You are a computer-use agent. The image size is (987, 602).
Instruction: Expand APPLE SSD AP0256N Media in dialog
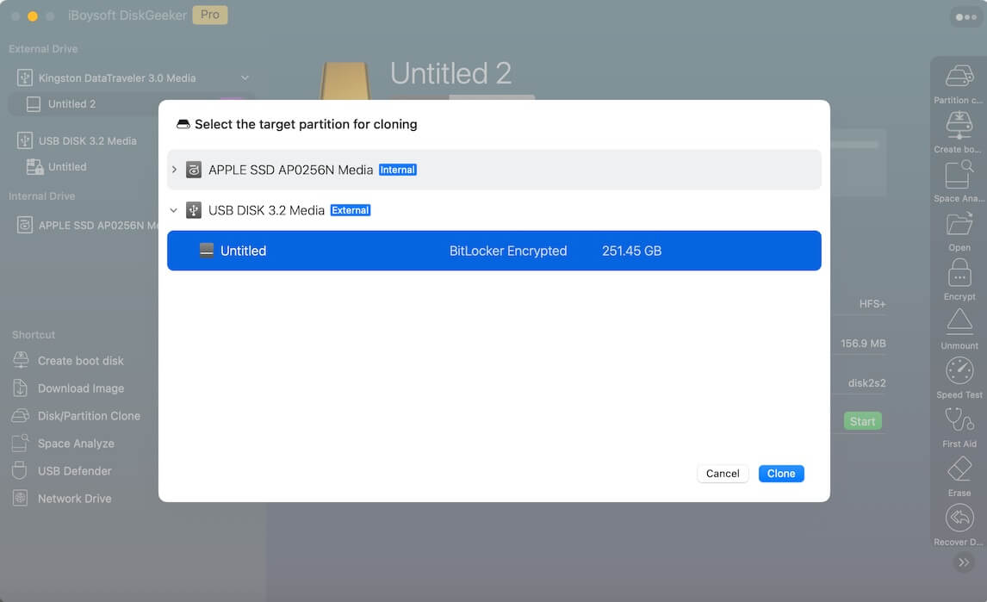[x=174, y=170]
